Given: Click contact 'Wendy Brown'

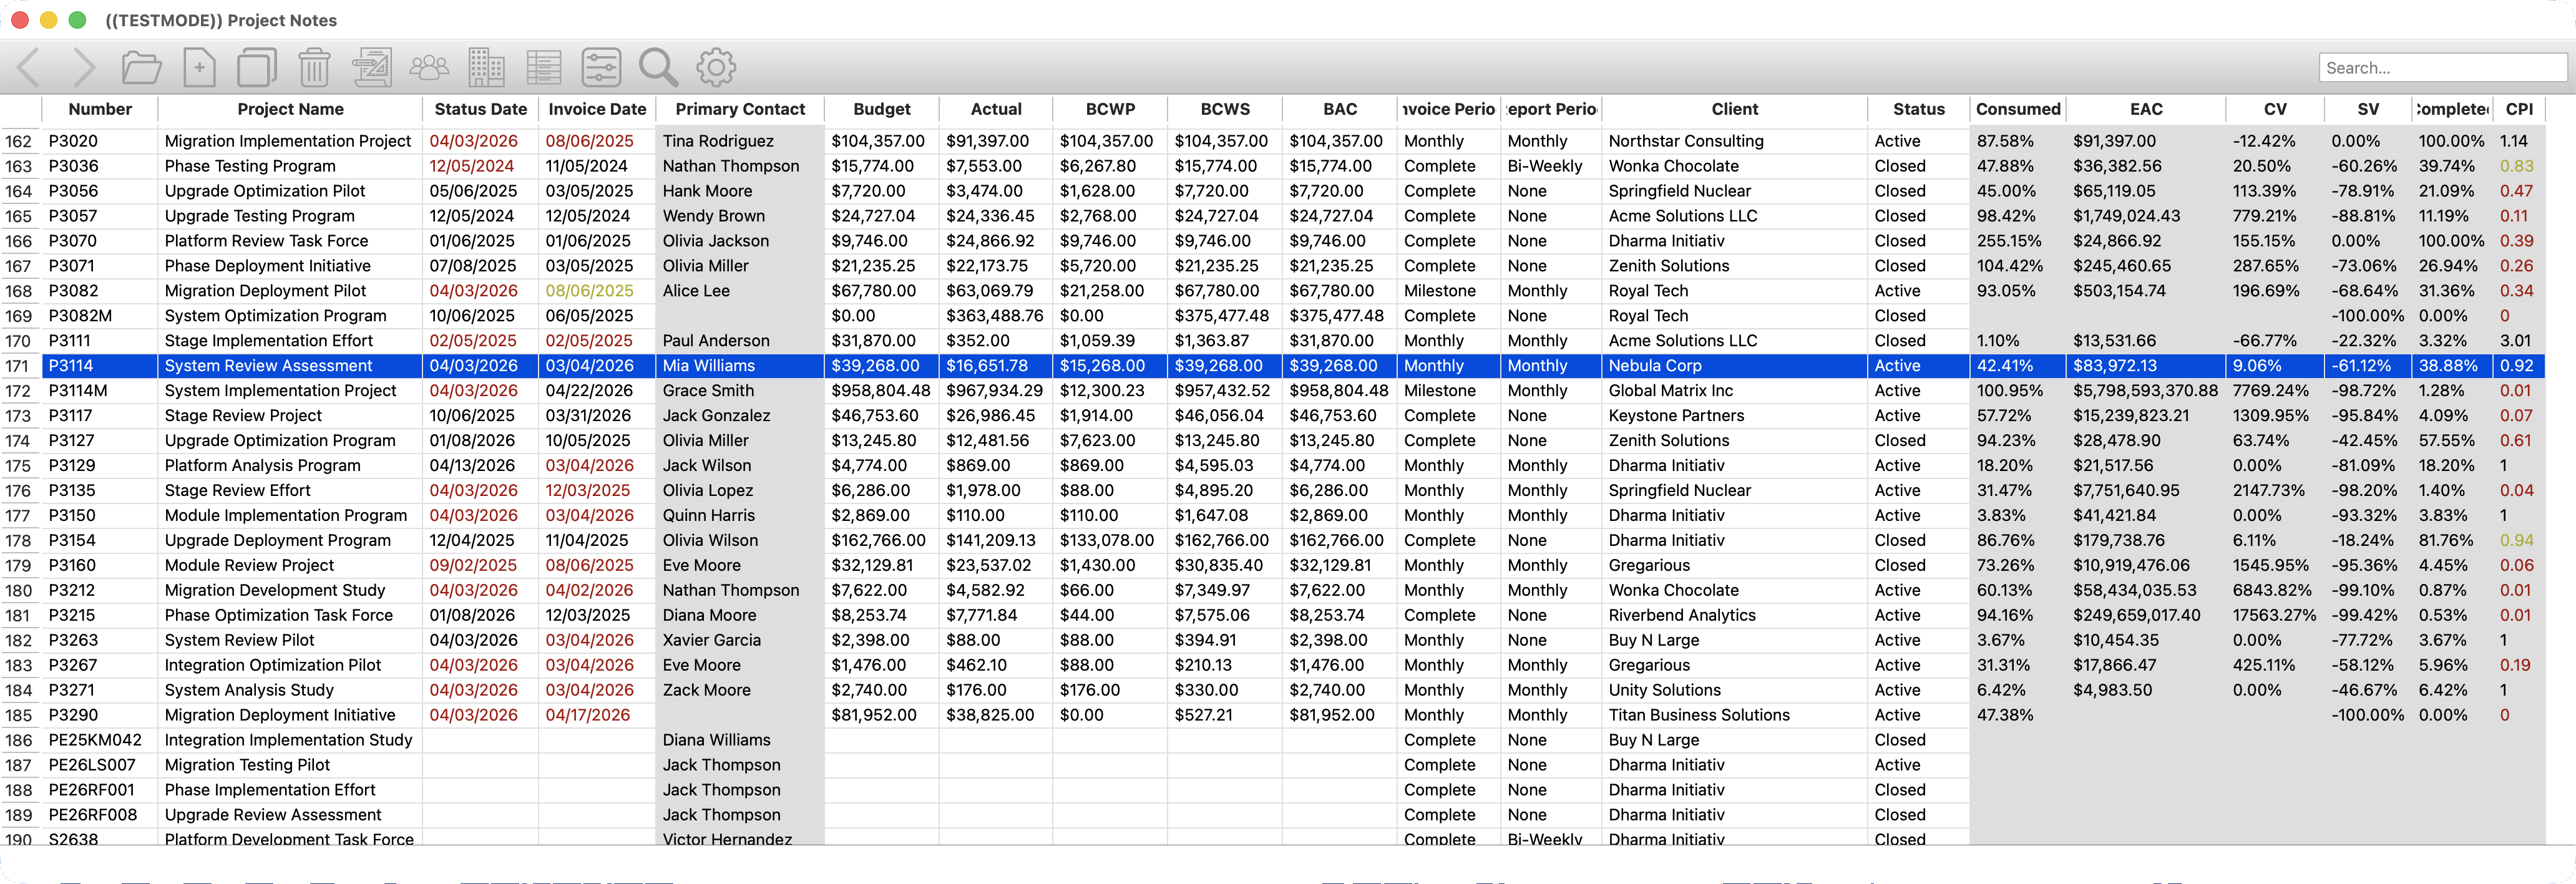Looking at the screenshot, I should tap(714, 216).
